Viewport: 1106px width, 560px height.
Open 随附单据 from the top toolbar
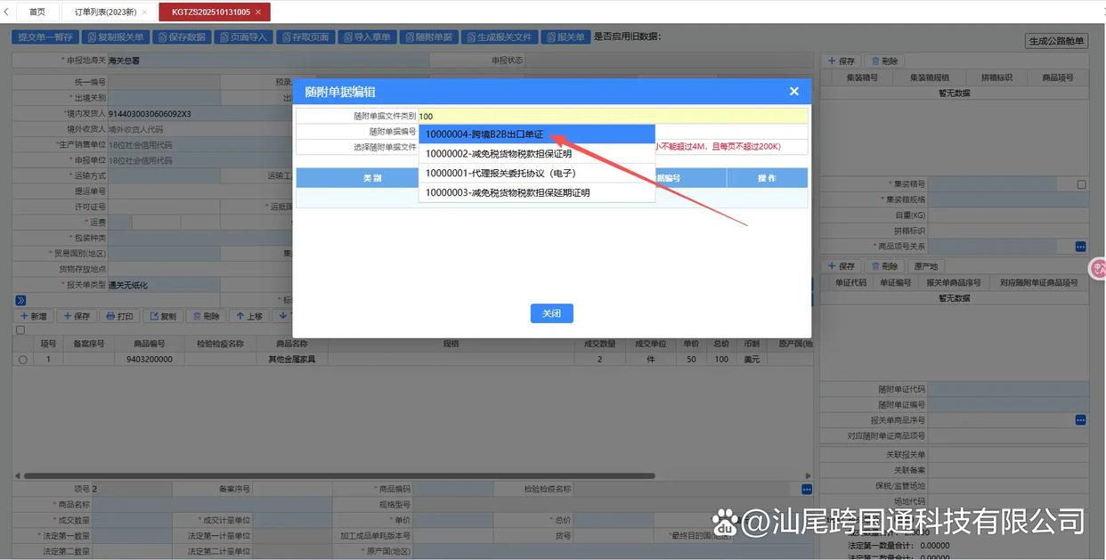click(427, 37)
